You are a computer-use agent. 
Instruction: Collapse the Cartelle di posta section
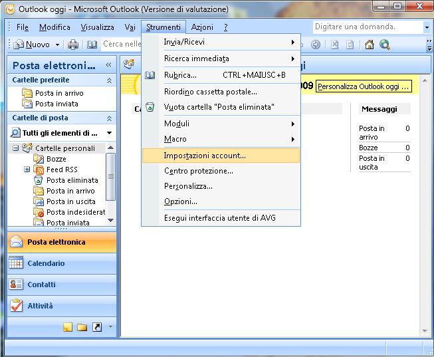[109, 118]
